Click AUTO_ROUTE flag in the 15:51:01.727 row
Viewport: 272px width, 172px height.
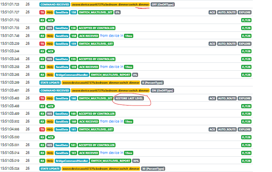(x=227, y=12)
